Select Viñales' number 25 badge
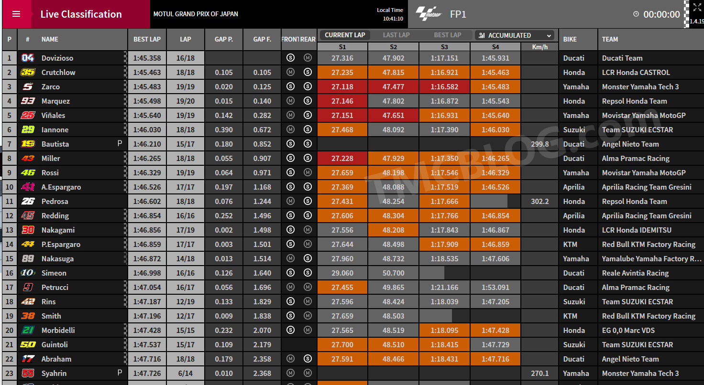The height and width of the screenshot is (385, 704). 28,115
